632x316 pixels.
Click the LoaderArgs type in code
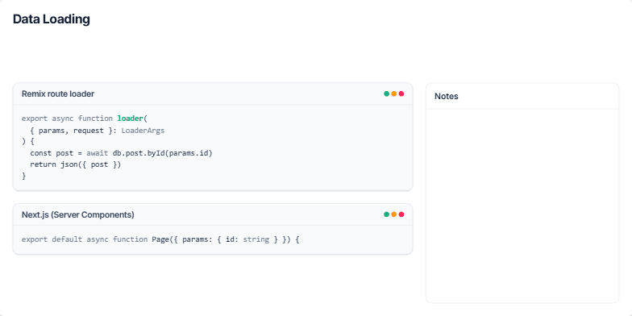click(143, 131)
